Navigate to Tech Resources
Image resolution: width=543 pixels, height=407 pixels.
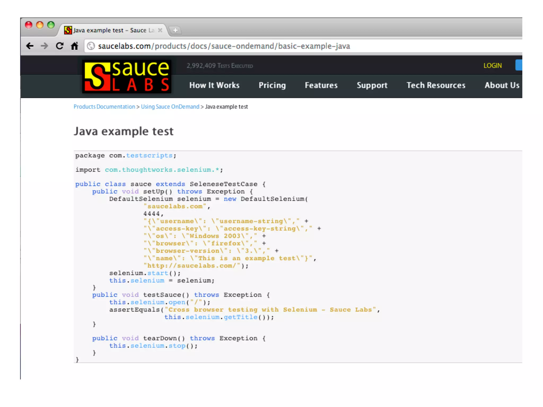click(x=436, y=85)
